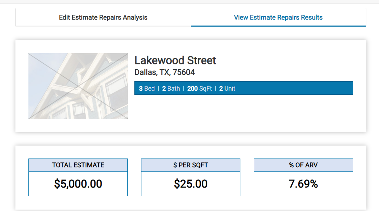Click the blue underline beneath the active tab
379x211 pixels.
278,26
